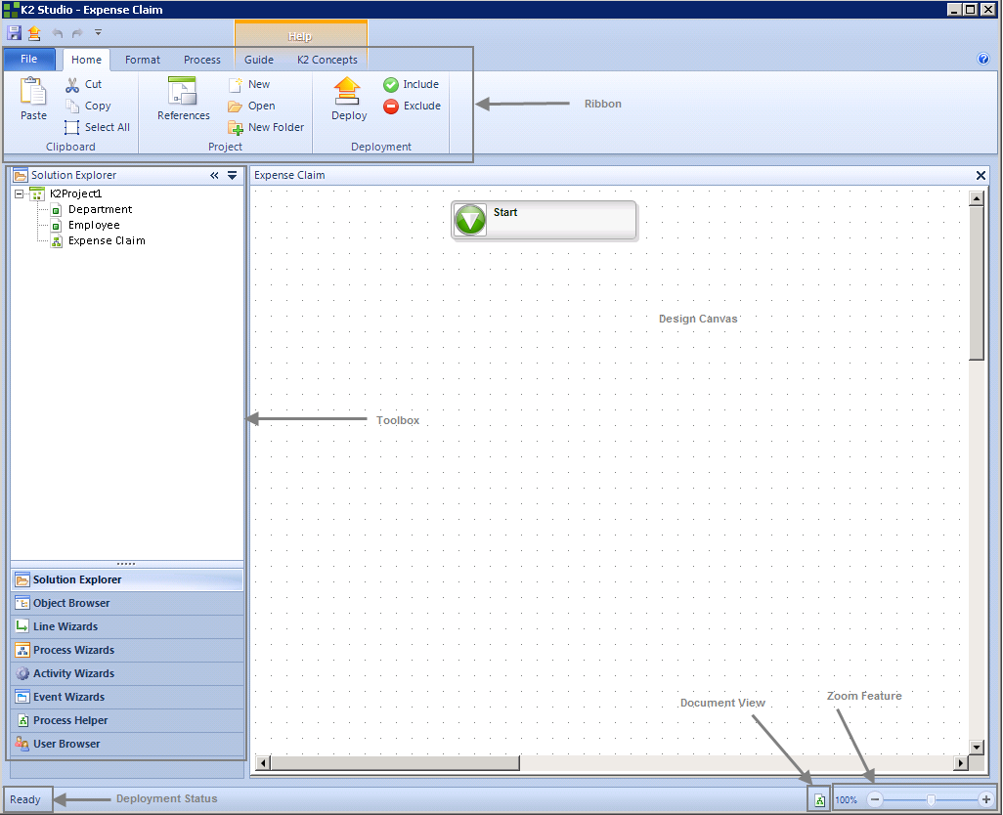Click the horizontal scrollbar left arrow
1003x815 pixels.
pos(263,762)
